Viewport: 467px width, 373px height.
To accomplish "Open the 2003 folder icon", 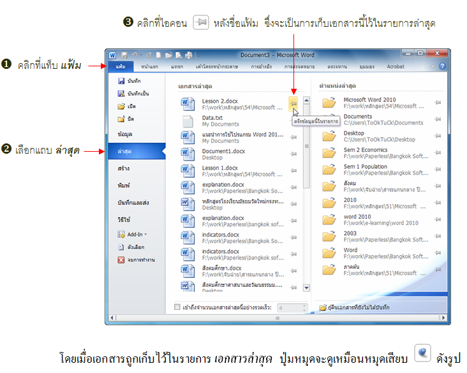I will tap(329, 236).
